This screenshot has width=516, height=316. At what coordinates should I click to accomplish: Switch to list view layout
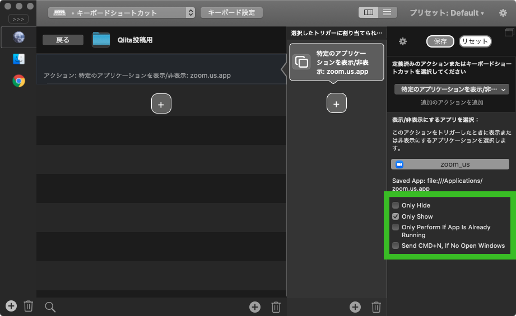coord(387,12)
